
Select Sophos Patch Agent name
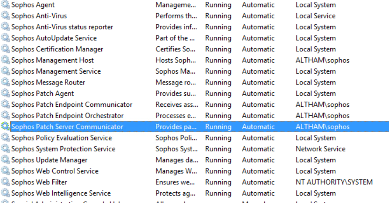(42, 93)
